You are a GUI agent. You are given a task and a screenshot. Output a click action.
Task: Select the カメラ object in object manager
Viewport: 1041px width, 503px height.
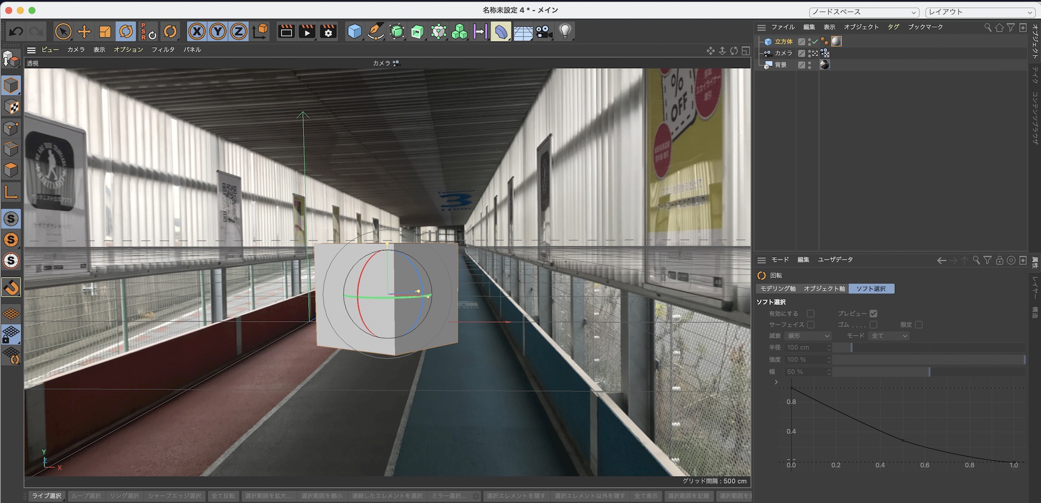point(783,53)
